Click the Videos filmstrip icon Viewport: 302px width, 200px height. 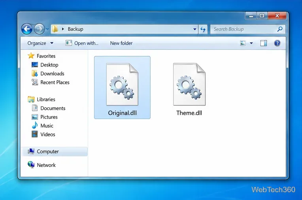point(35,134)
